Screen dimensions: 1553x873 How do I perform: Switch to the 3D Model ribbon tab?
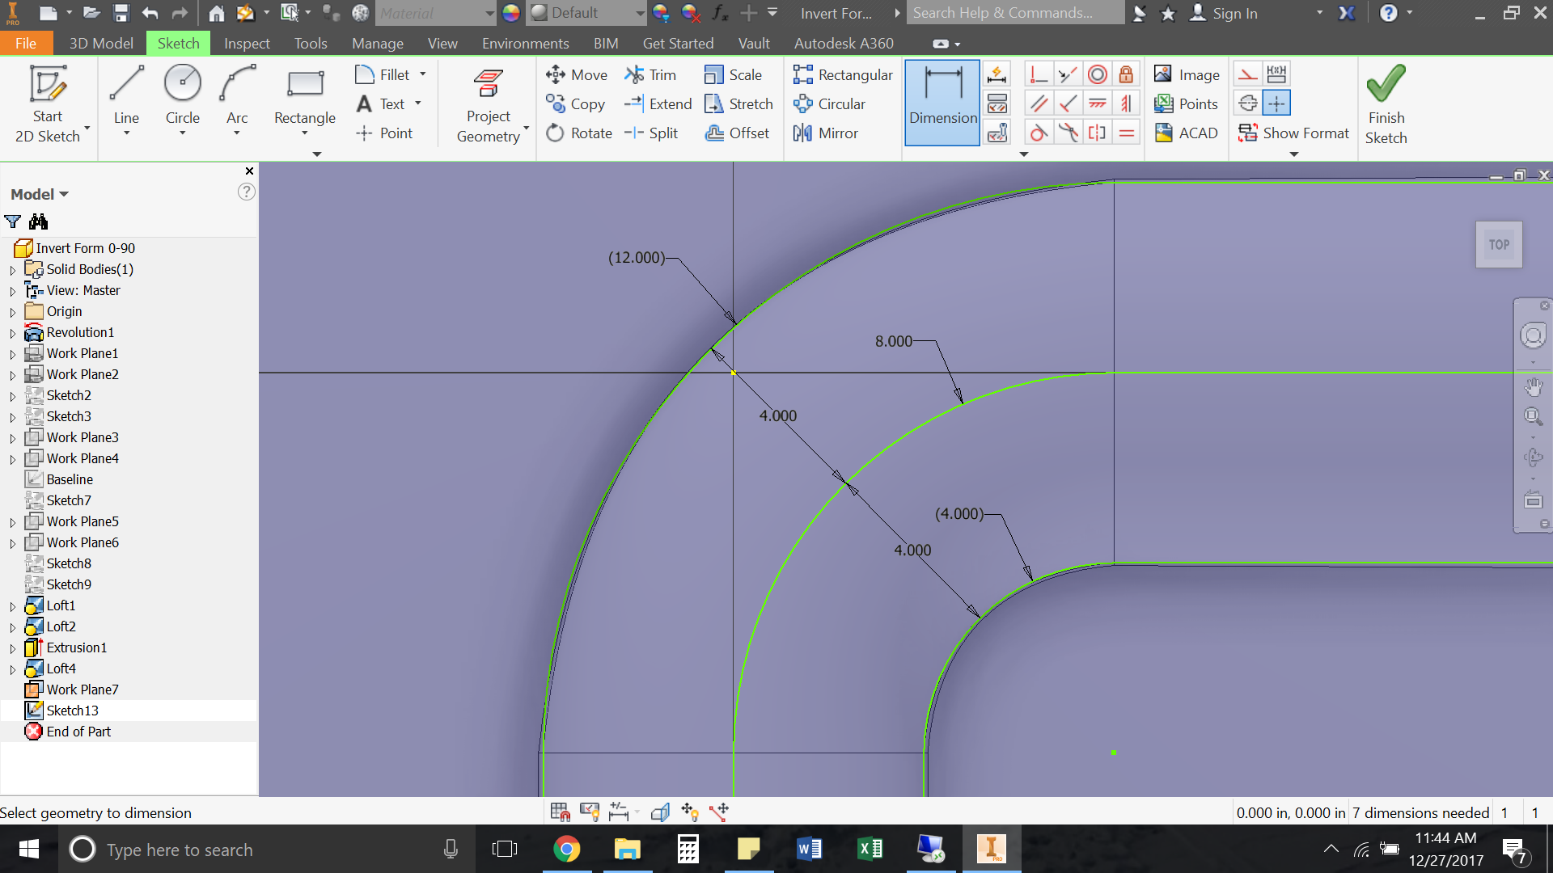(x=100, y=43)
